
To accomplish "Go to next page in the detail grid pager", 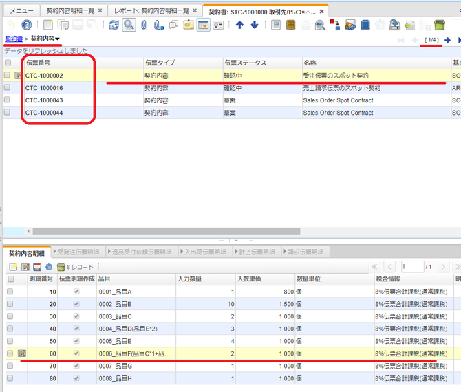I will click(443, 267).
